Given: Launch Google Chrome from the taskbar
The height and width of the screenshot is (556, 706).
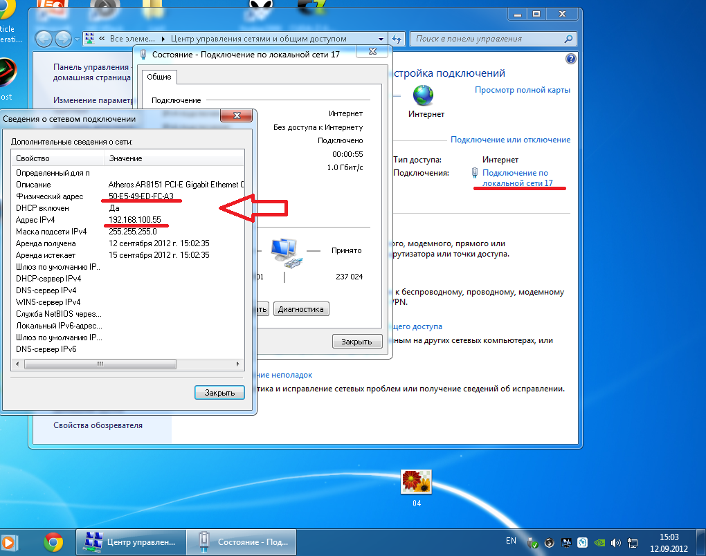Looking at the screenshot, I should click(x=53, y=542).
